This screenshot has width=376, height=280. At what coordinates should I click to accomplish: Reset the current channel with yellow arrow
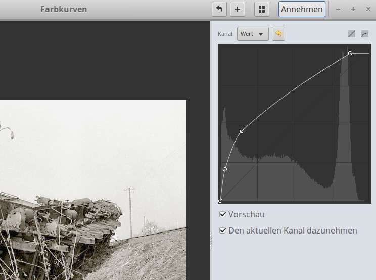(278, 34)
